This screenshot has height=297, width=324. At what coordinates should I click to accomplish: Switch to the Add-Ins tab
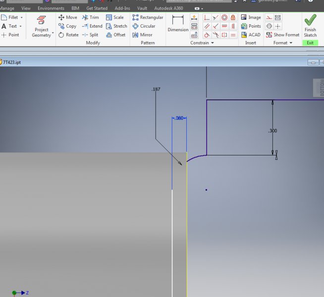point(123,8)
